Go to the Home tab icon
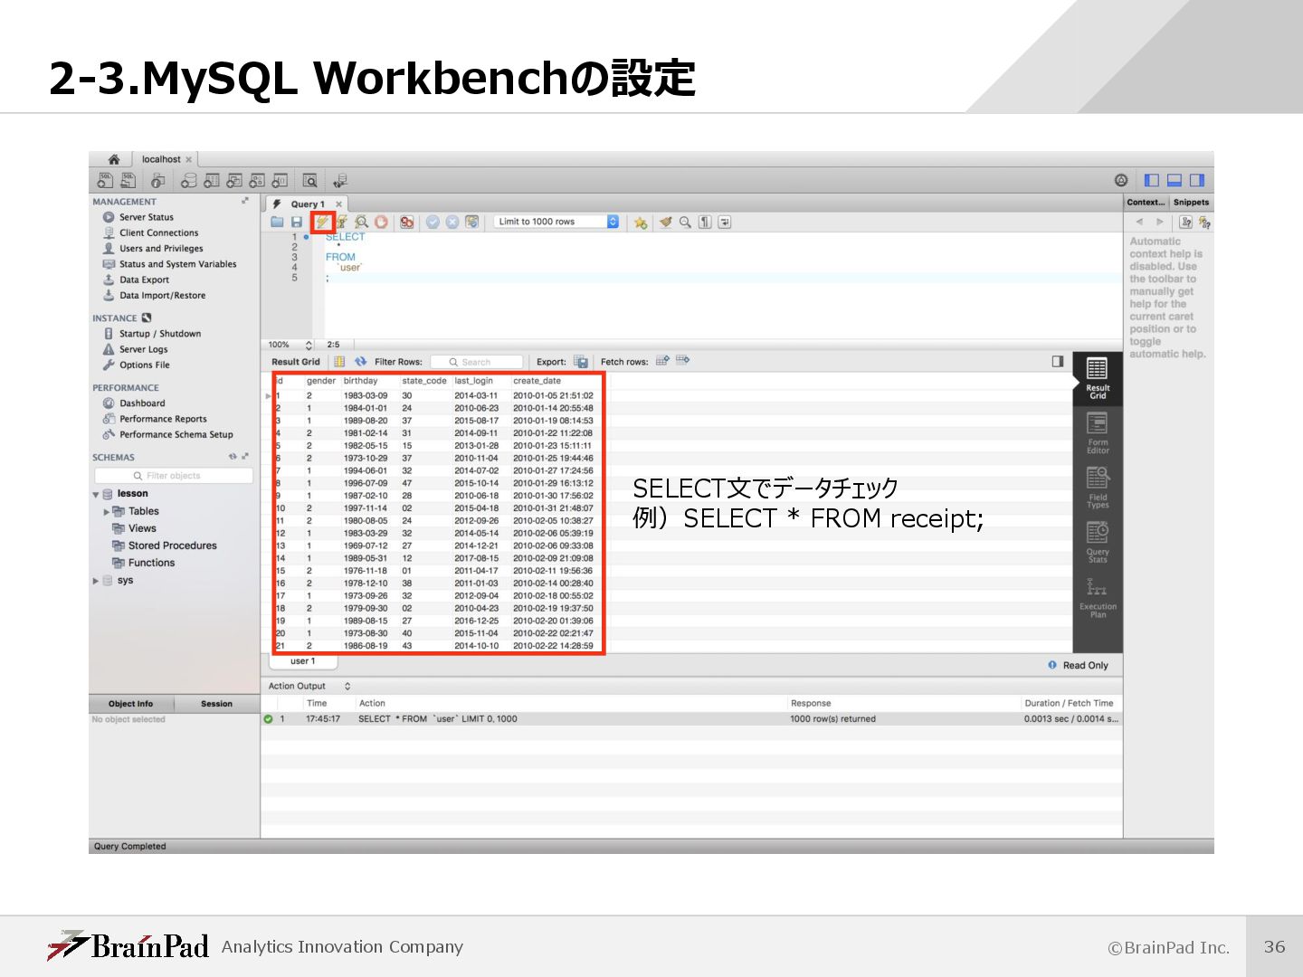Viewport: 1303px width, 977px height. pyautogui.click(x=114, y=159)
